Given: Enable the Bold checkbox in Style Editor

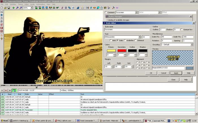Looking at the screenshot, I should pos(111,40).
